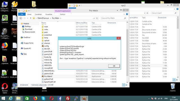Switch to Metin2 client taskbar icon
Viewport: 180px width, 101px height.
pyautogui.click(x=84, y=98)
